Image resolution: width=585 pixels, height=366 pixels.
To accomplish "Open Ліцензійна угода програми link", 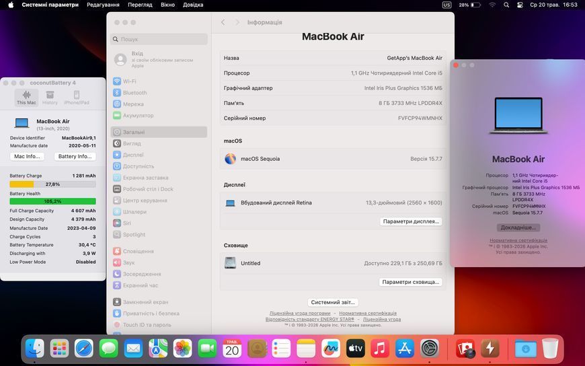I will 300,314.
